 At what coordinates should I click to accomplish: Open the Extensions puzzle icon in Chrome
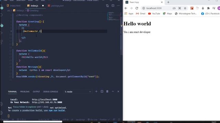point(208,8)
